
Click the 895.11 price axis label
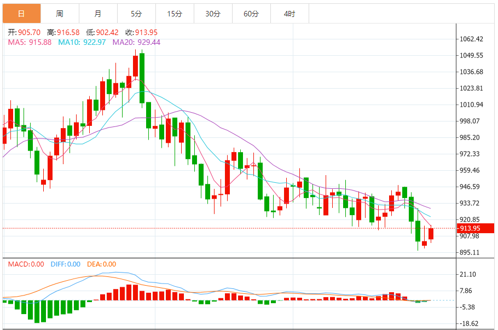click(x=470, y=252)
